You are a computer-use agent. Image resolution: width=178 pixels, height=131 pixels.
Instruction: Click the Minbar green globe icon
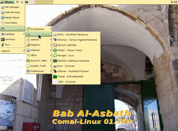[55, 50]
